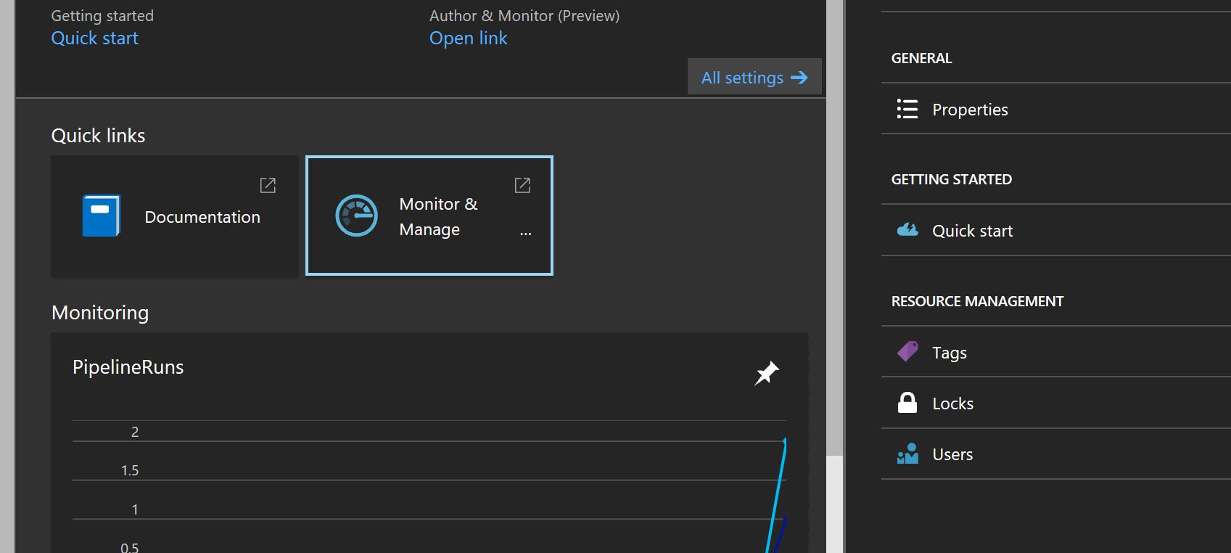Open the Documentation quick link tile

(175, 216)
